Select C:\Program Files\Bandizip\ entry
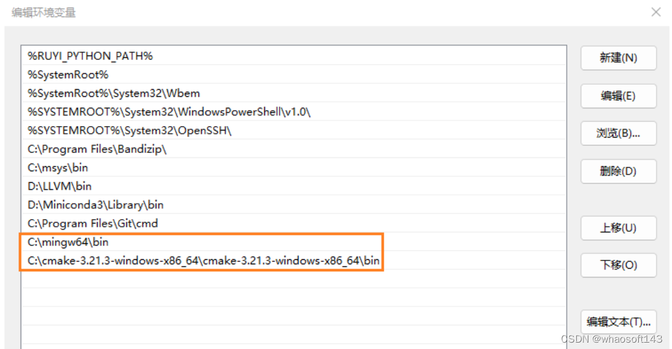This screenshot has height=349, width=672. tap(294, 149)
